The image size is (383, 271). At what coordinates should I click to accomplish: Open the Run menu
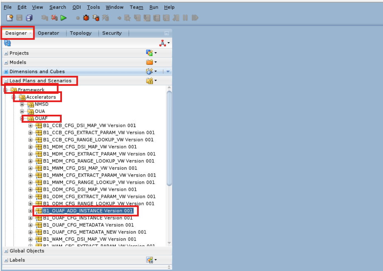tap(154, 7)
